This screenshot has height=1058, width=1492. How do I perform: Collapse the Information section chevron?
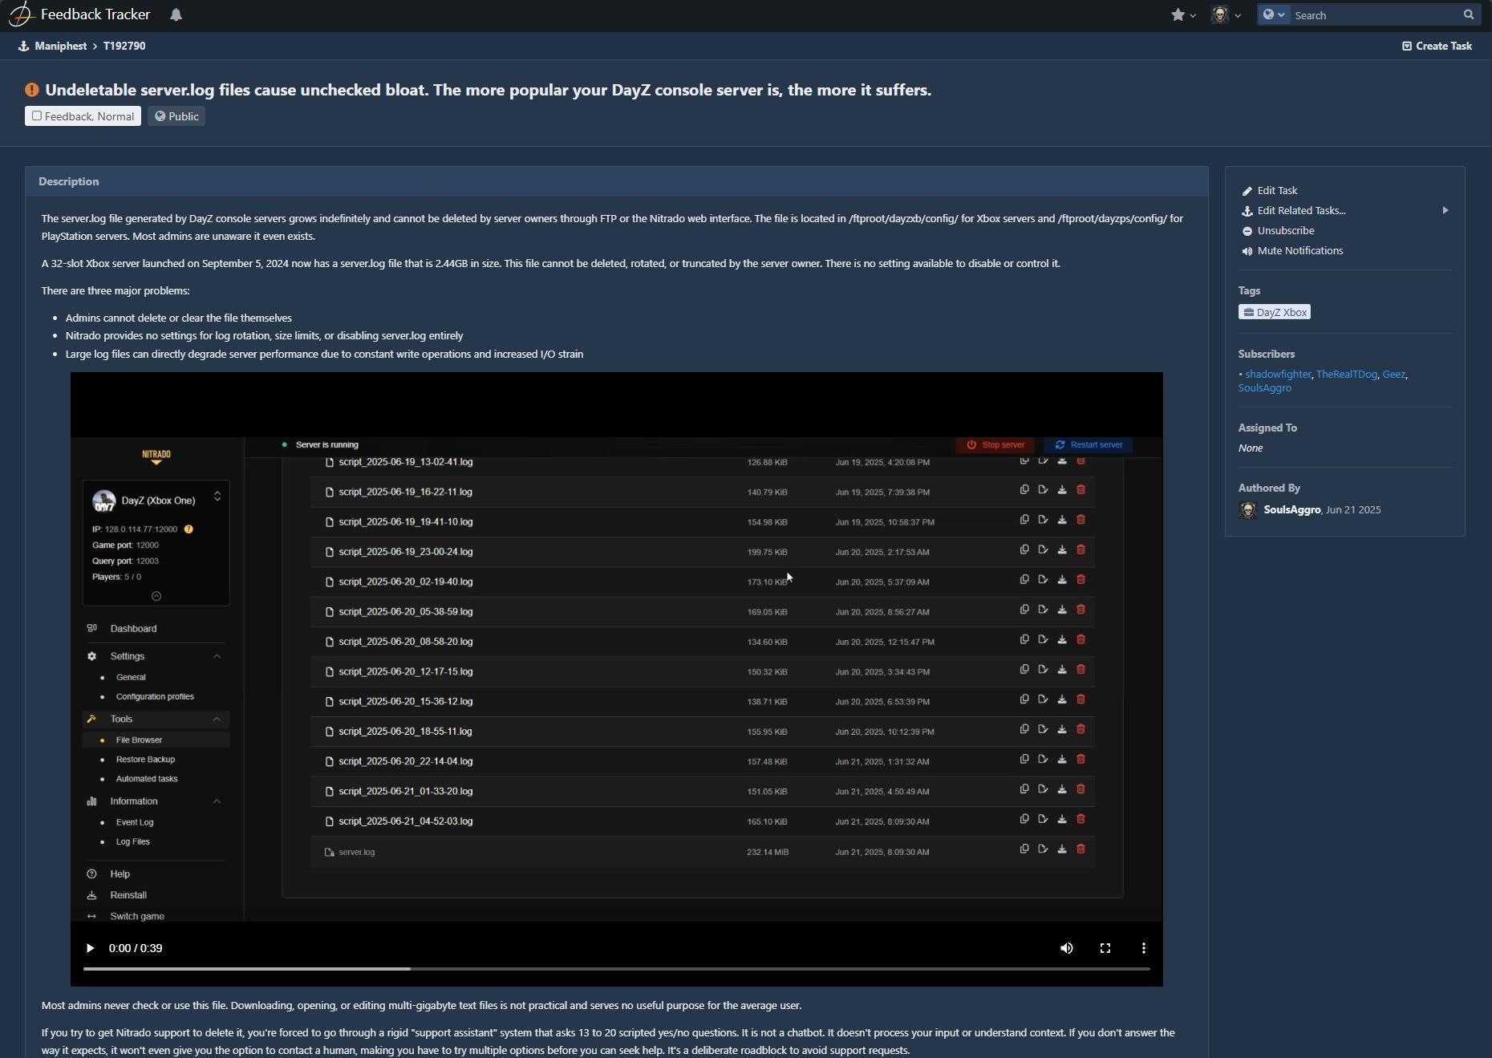pyautogui.click(x=217, y=801)
